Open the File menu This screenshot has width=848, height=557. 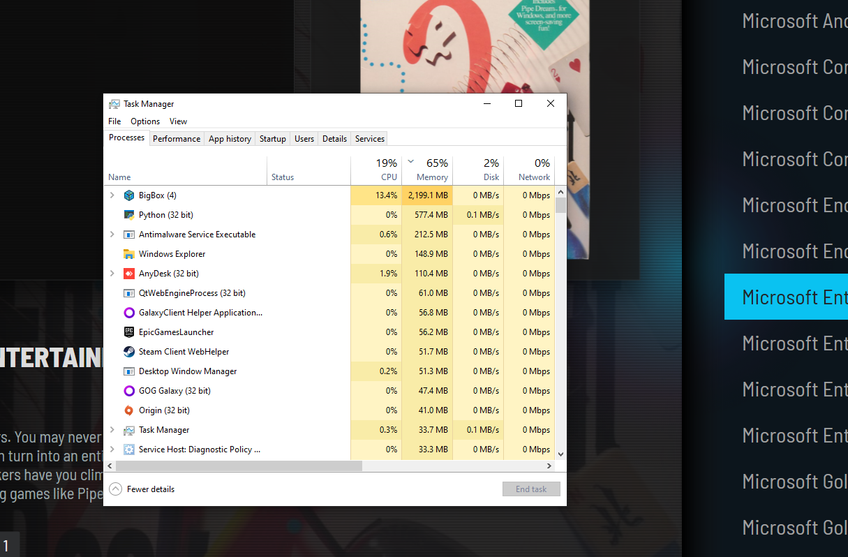coord(114,121)
